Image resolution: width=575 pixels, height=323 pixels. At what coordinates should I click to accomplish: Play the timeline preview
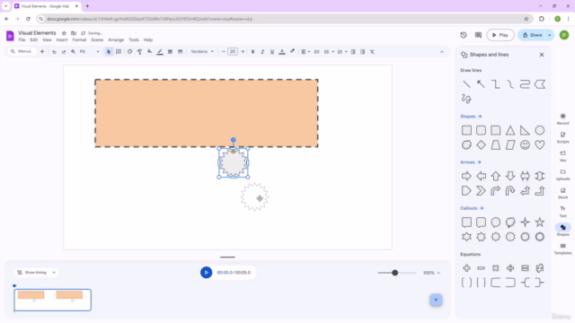(206, 273)
